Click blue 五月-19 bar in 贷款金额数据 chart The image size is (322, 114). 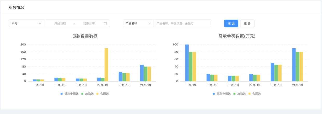pyautogui.click(x=272, y=72)
